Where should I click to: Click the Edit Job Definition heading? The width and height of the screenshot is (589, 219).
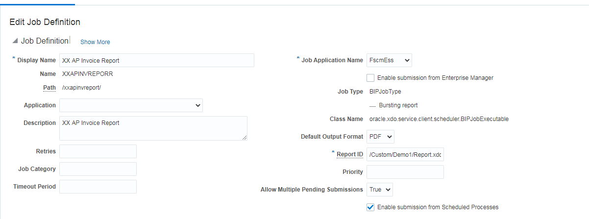coord(45,22)
